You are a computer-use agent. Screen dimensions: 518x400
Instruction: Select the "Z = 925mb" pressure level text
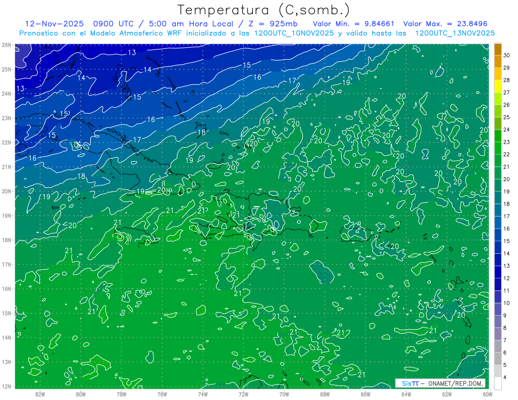(x=273, y=24)
